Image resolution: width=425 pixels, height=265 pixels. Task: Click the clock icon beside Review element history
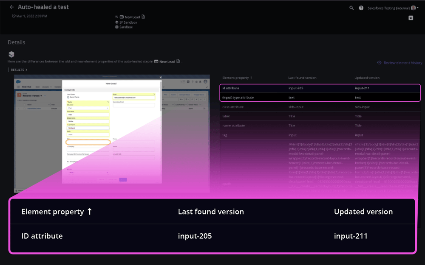[379, 63]
